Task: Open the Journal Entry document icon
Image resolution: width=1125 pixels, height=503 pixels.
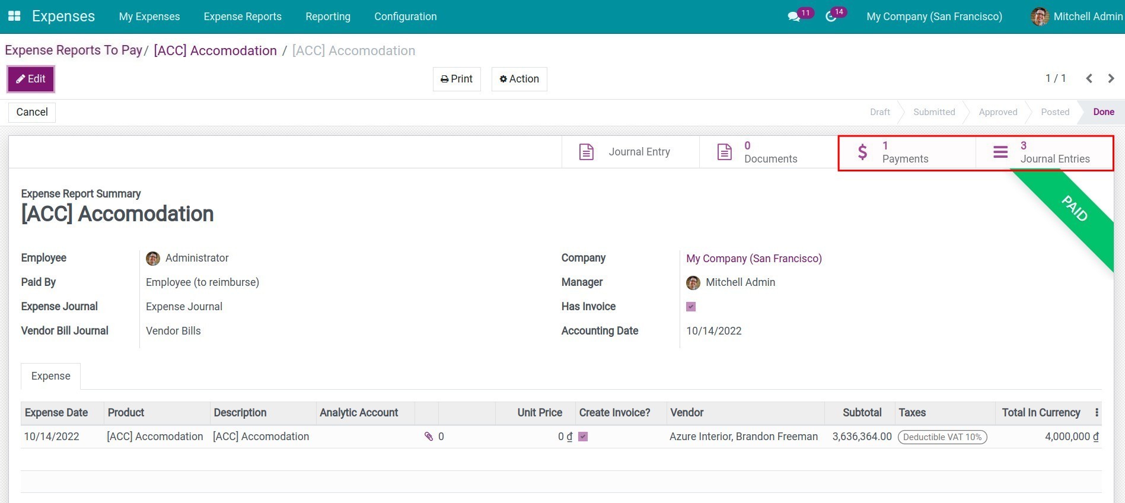Action: [x=586, y=152]
